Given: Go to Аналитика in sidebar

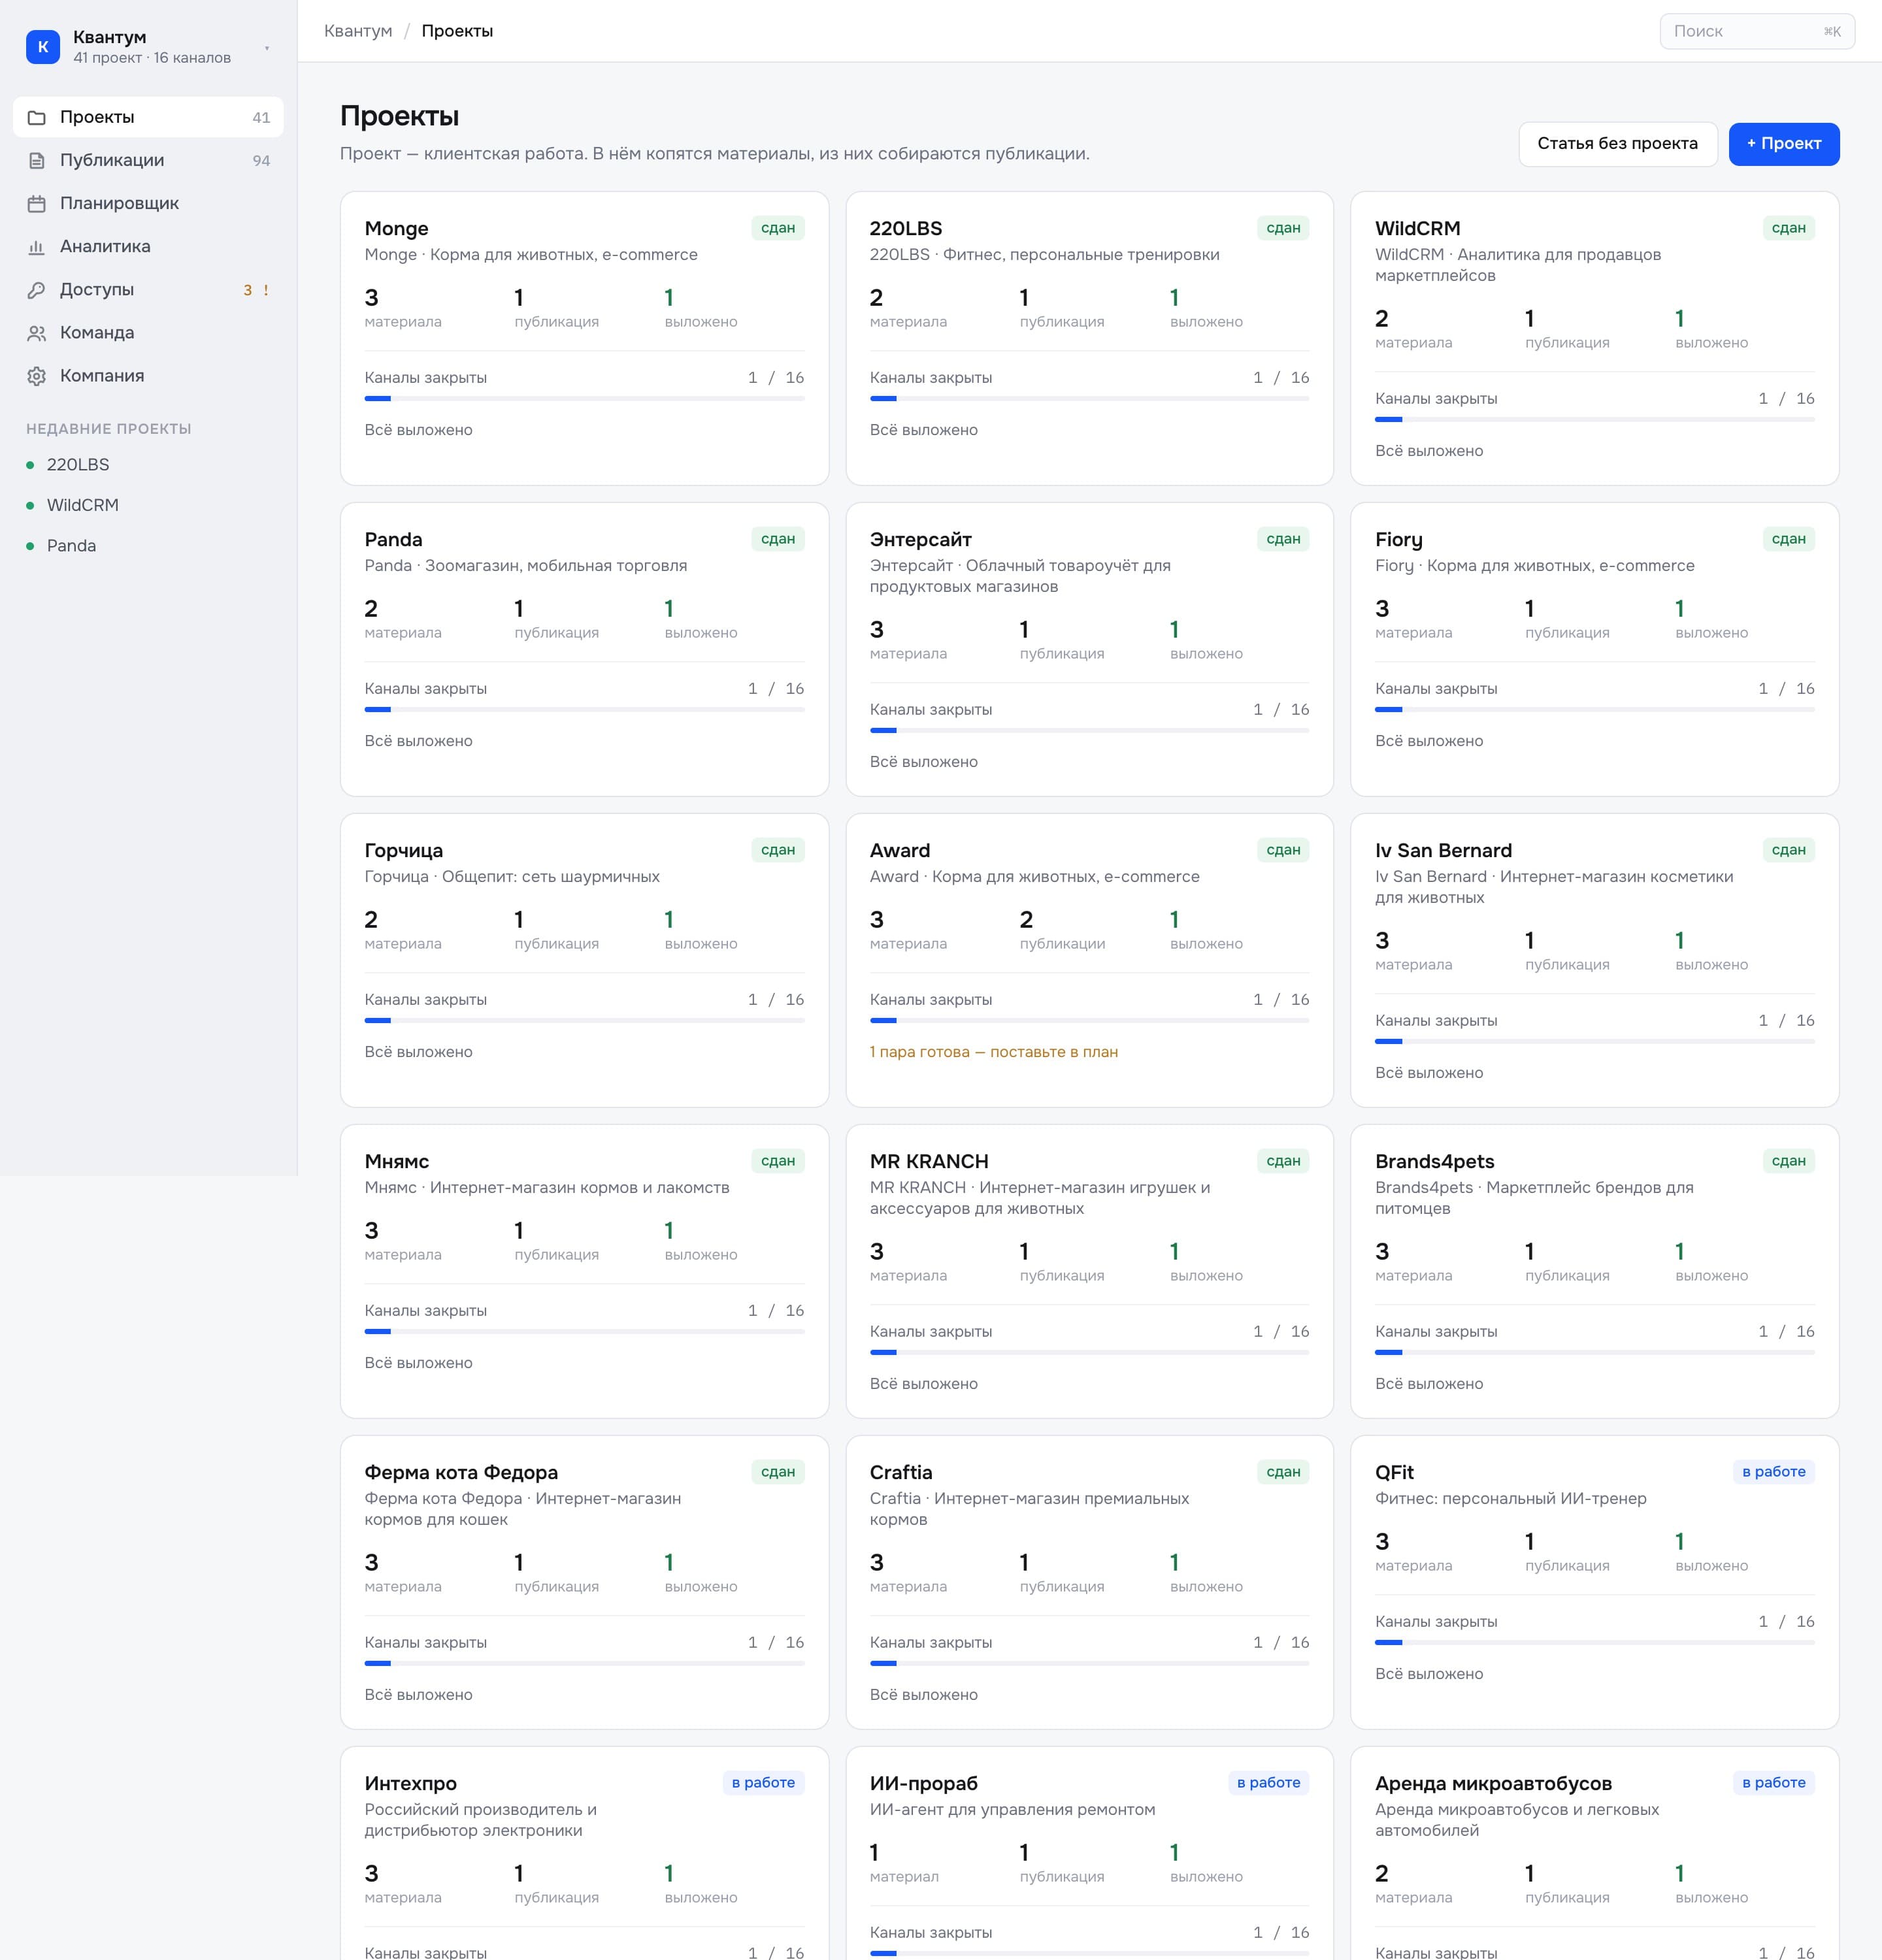Looking at the screenshot, I should point(148,246).
